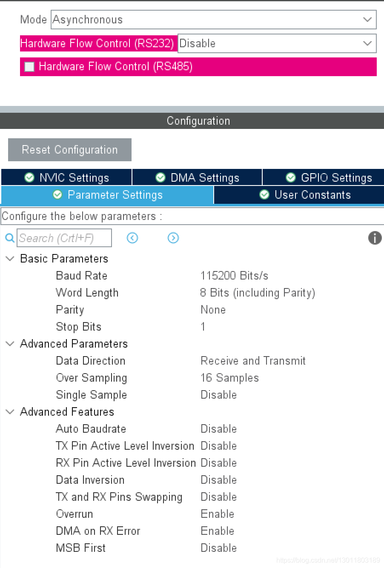The image size is (384, 568).
Task: Click the next search result arrow icon
Action: pyautogui.click(x=173, y=238)
